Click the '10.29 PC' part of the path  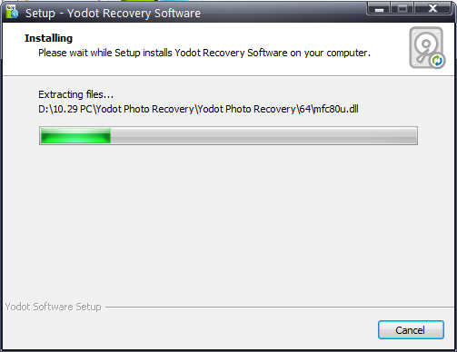[73, 109]
